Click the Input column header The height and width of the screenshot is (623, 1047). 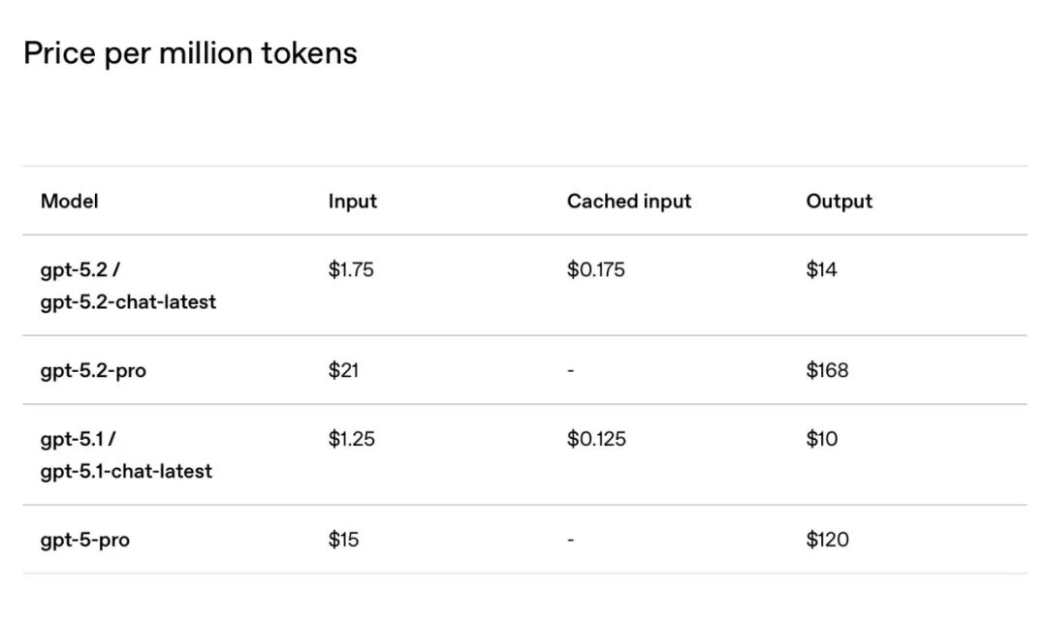tap(352, 202)
